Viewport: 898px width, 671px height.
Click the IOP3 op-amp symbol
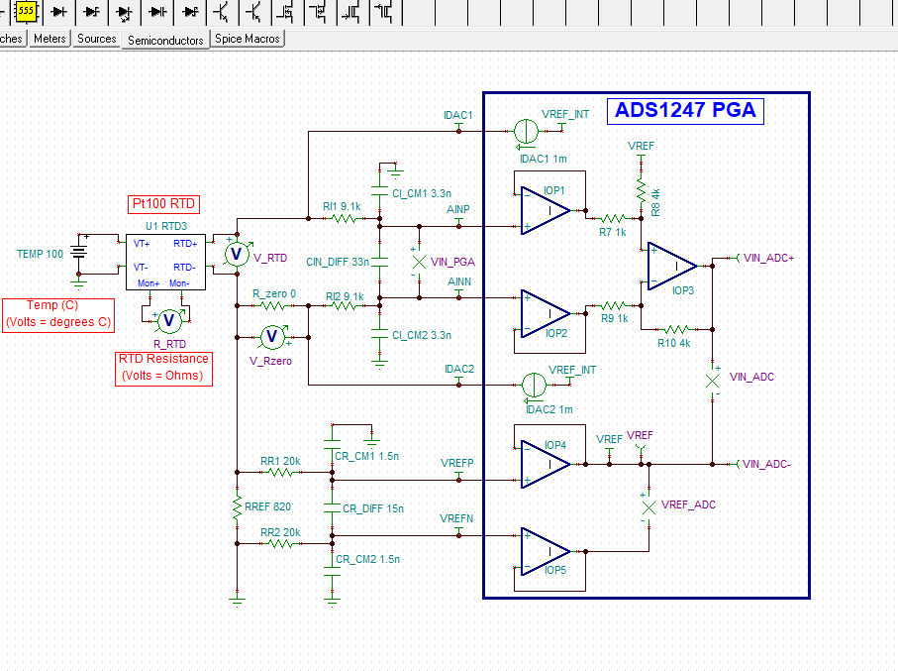[x=672, y=265]
